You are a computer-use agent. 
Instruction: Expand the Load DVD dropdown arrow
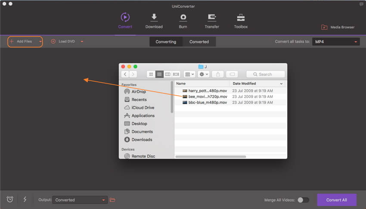[x=82, y=41]
